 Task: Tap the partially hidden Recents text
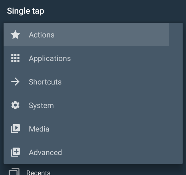point(38,172)
